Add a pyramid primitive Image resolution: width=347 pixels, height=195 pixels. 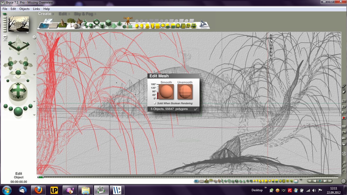click(x=113, y=25)
